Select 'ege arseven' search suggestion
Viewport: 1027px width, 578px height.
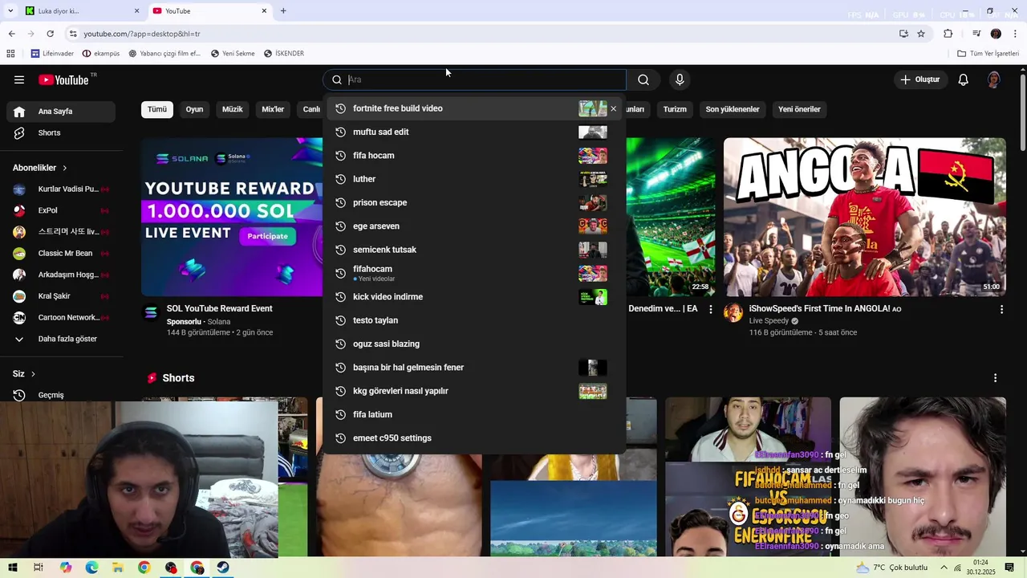pyautogui.click(x=473, y=226)
